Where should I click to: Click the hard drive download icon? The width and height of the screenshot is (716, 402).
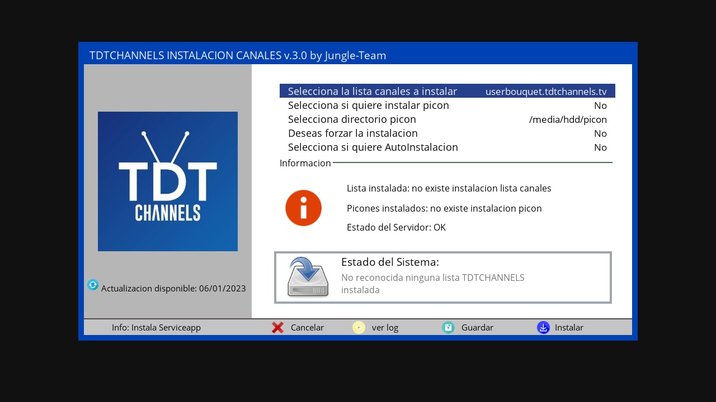click(x=308, y=277)
